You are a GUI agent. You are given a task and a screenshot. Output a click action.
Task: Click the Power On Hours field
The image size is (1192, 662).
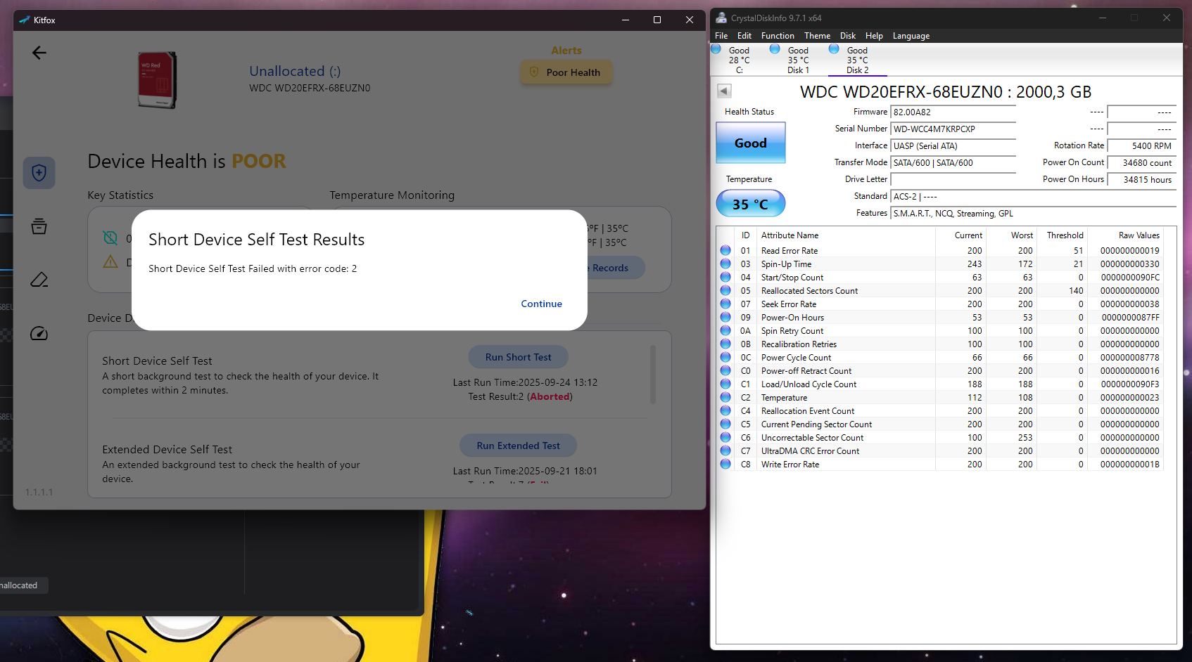tap(1141, 180)
